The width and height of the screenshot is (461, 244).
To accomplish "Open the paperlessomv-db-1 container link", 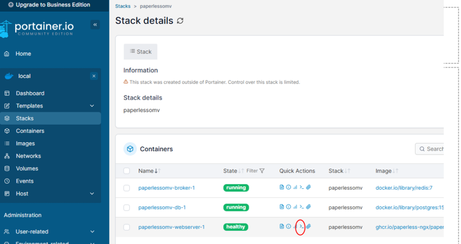I will 162,207.
